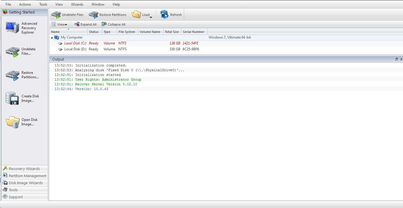Click Undelete Files toolbar button

click(x=67, y=15)
